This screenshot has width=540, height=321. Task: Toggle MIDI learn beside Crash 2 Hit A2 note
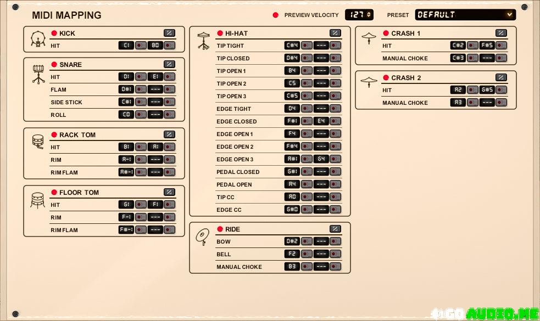coord(472,90)
